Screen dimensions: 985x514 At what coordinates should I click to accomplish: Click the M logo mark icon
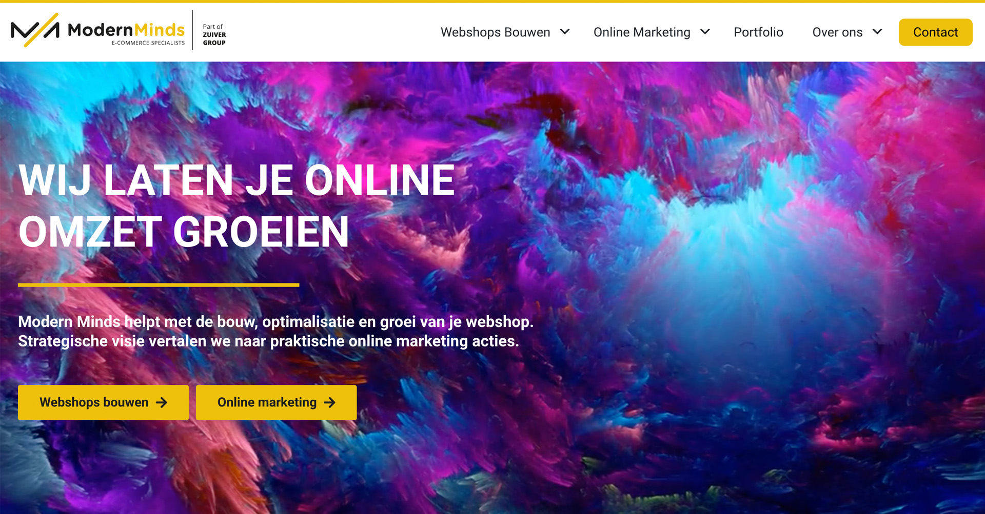click(35, 30)
